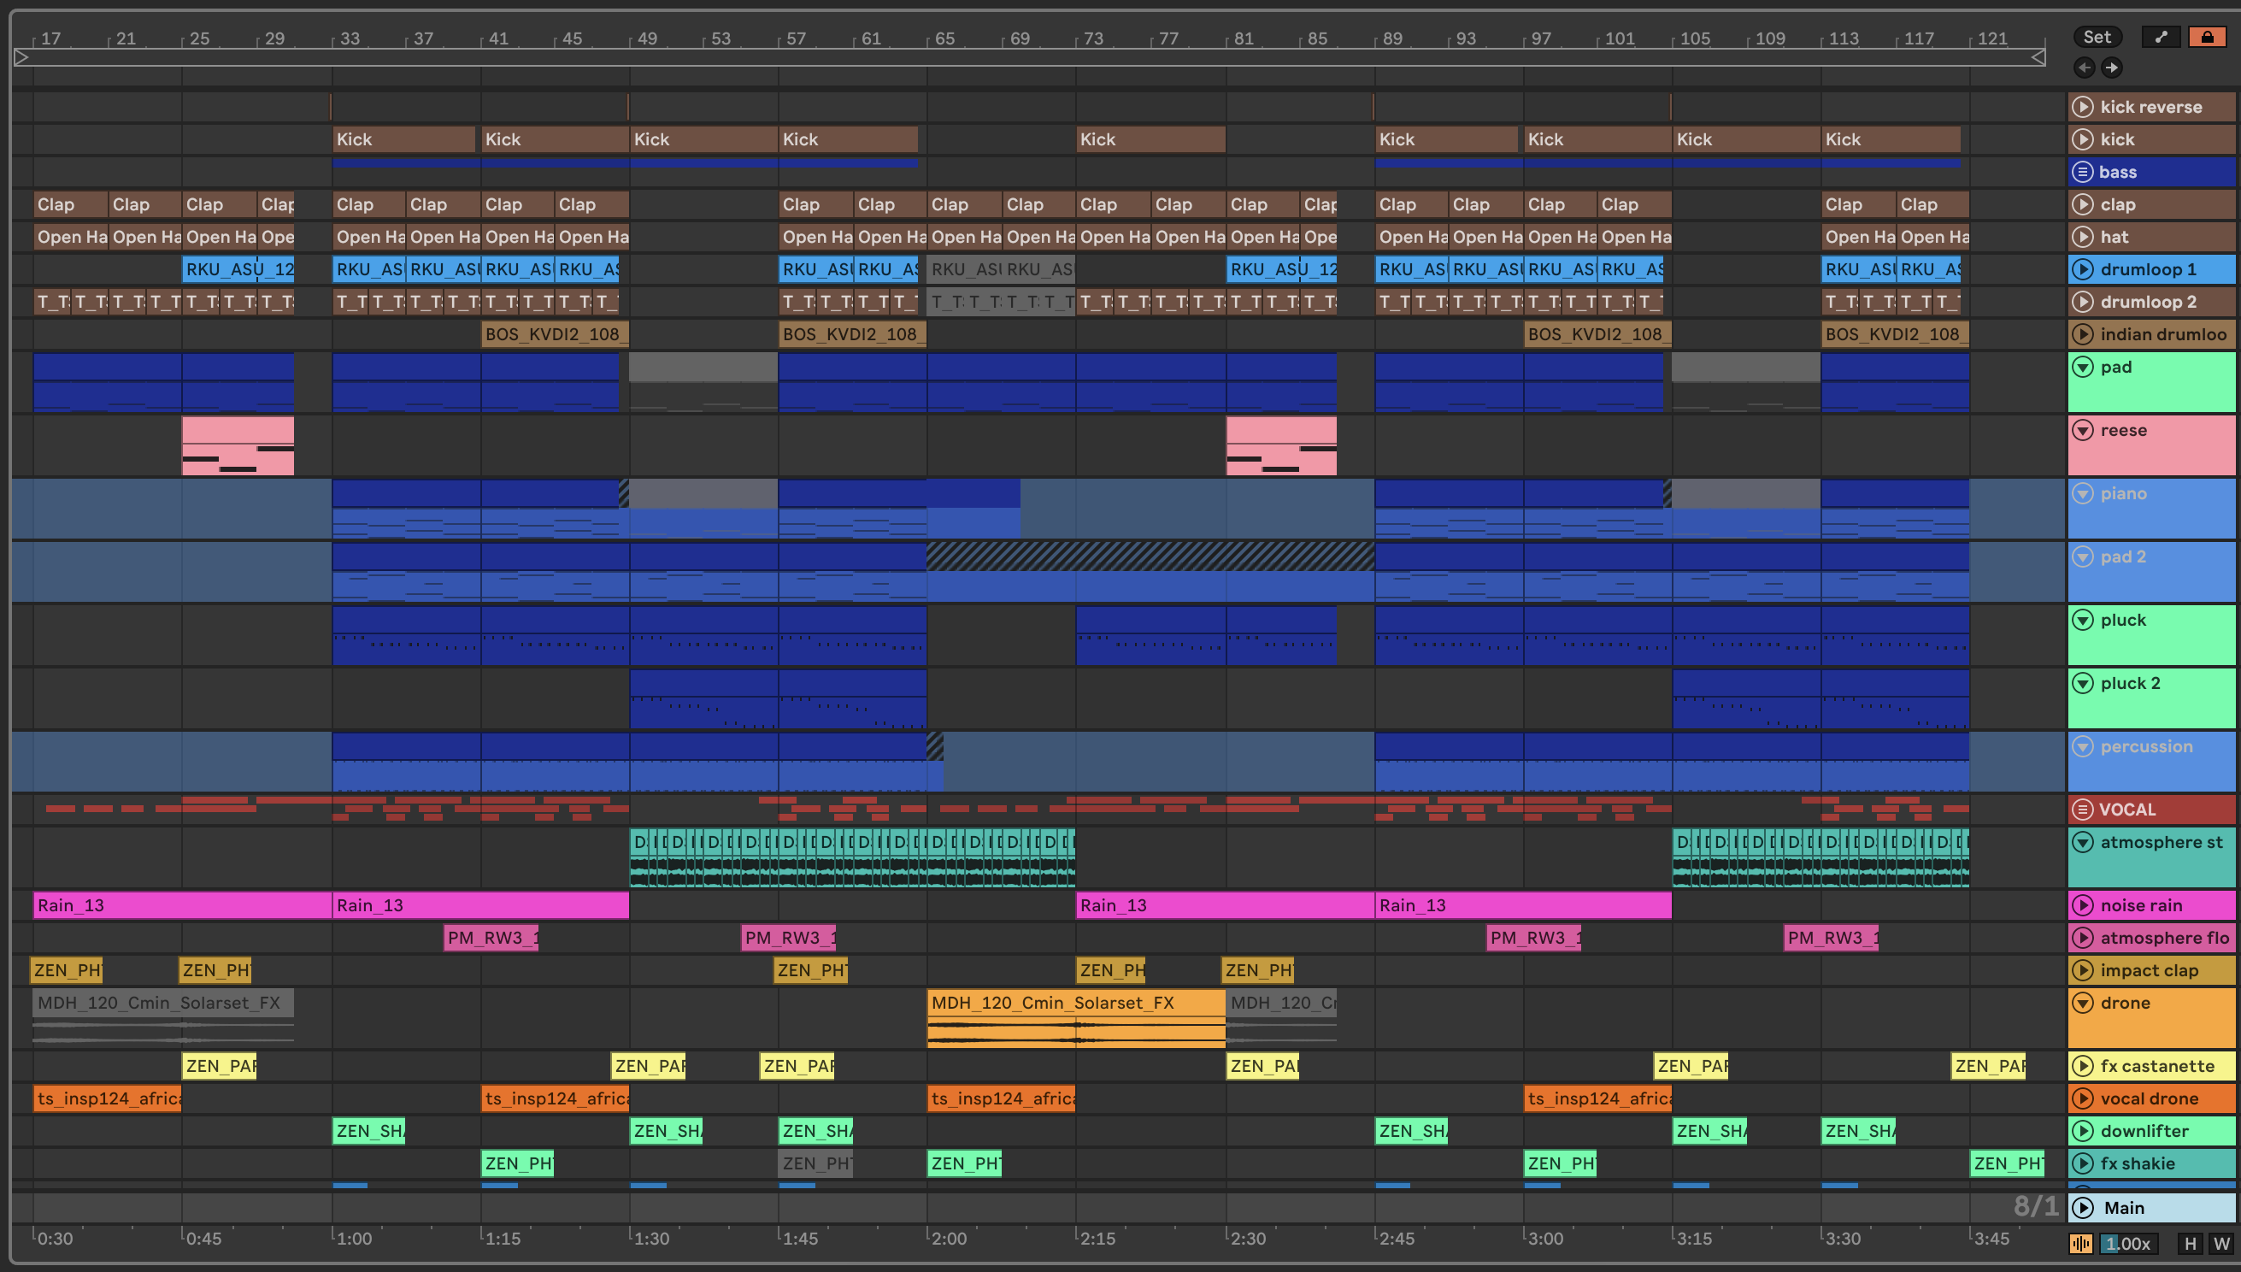This screenshot has height=1272, width=2241.
Task: Unfold the Main track
Action: coord(2083,1207)
